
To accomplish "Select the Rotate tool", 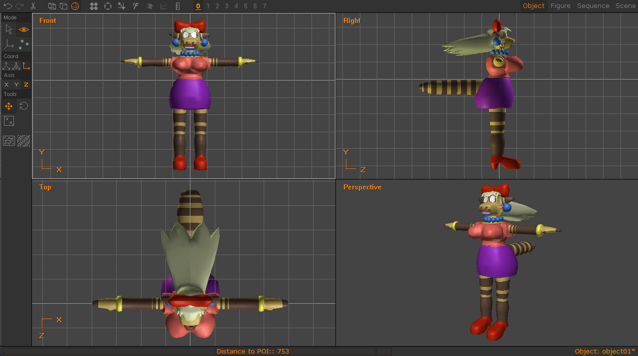I will [24, 106].
